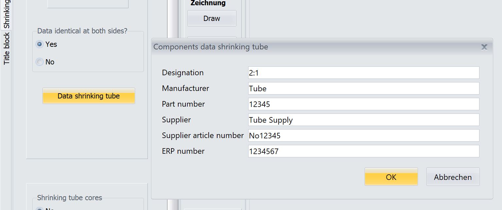Close the Components data shrinking tube dialog
The width and height of the screenshot is (502, 210).
484,47
